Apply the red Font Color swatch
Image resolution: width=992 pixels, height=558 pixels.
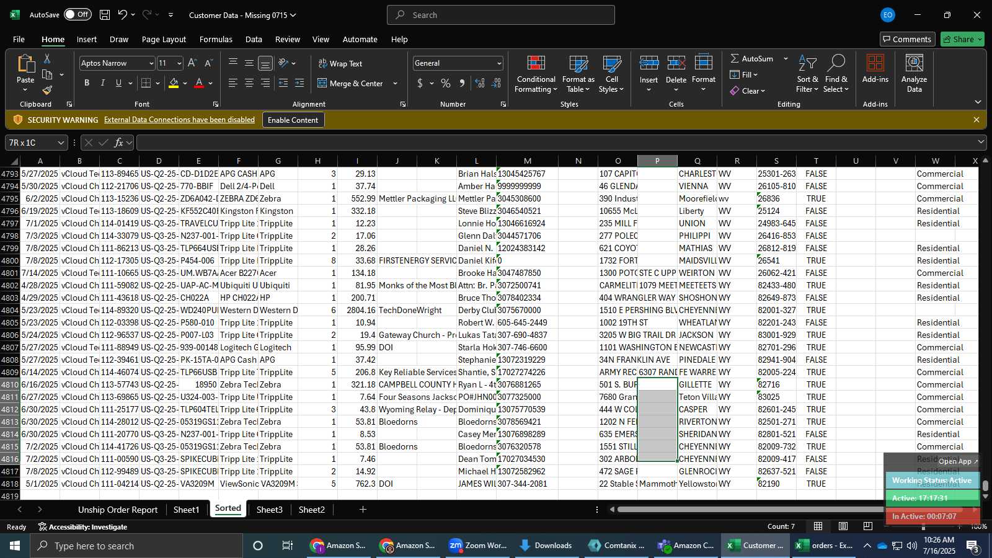(x=199, y=83)
